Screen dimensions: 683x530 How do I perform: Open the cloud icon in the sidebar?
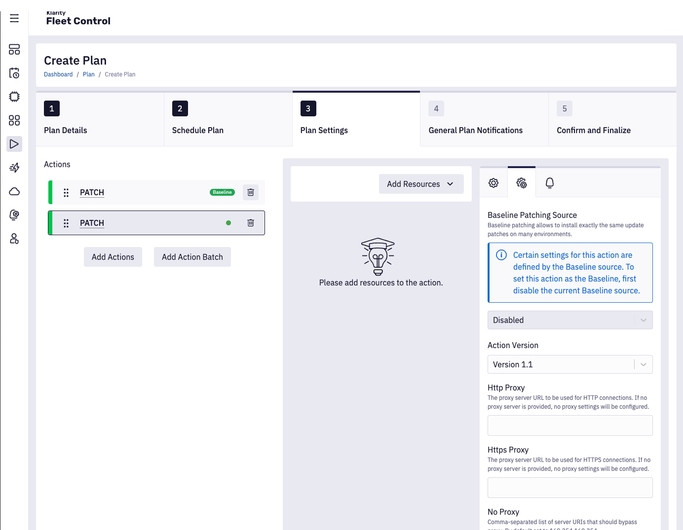[x=14, y=191]
